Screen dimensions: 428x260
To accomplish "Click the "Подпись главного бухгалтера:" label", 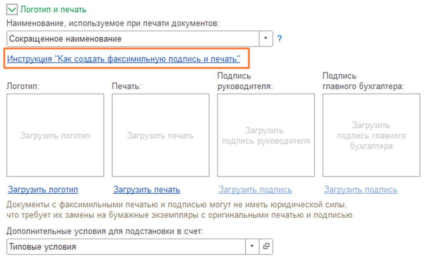I will (x=363, y=81).
